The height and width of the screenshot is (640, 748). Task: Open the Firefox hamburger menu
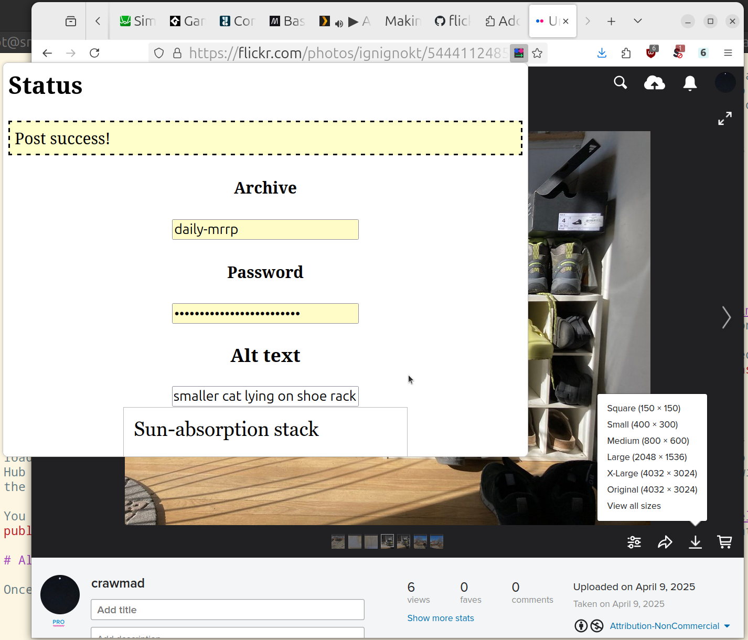click(728, 53)
